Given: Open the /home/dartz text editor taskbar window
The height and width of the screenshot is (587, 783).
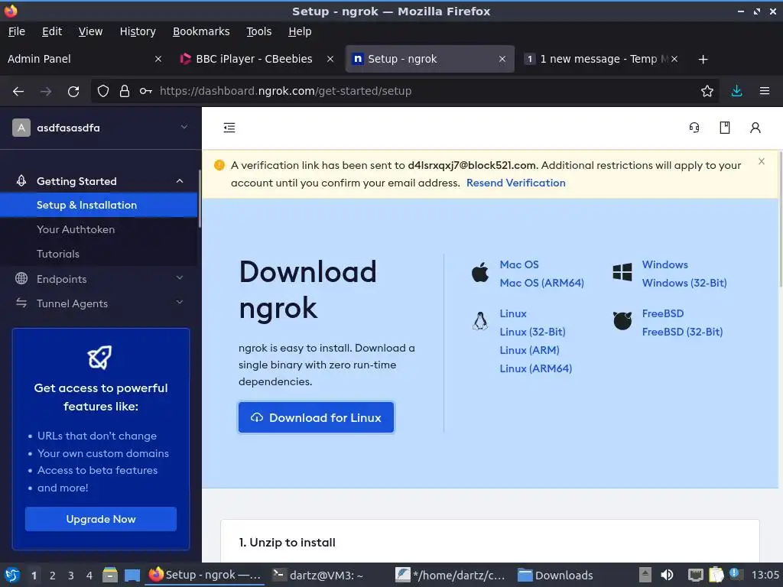Looking at the screenshot, I should [x=450, y=576].
